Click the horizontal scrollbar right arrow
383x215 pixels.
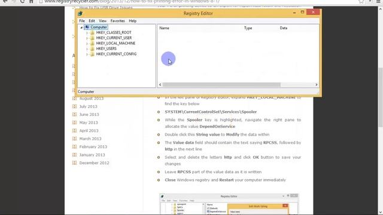pyautogui.click(x=317, y=85)
